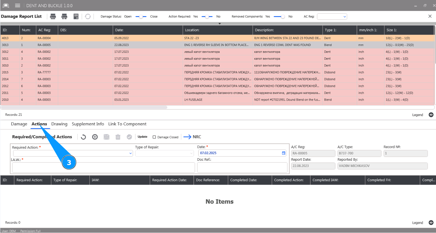Click the Reported By field showing VADIM MICHKASOV
This screenshot has height=233, width=436.
[383, 166]
